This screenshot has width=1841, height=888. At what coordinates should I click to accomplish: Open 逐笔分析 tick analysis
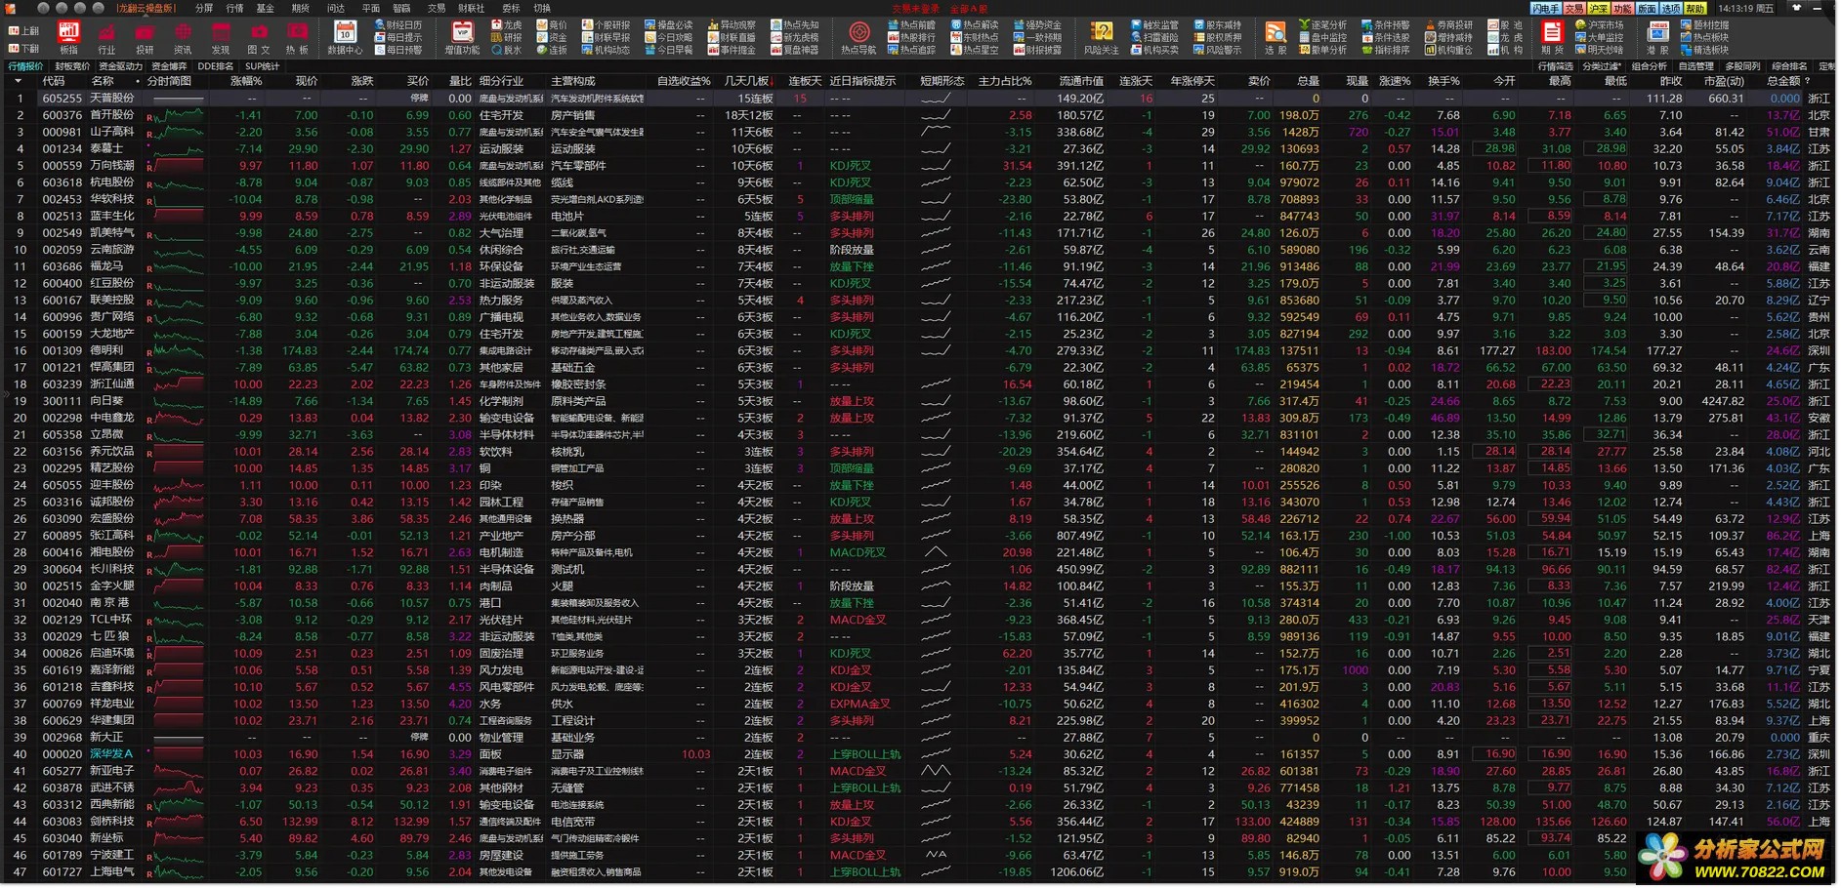click(x=1322, y=25)
